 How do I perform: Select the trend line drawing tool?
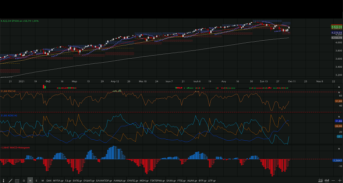coord(10,181)
